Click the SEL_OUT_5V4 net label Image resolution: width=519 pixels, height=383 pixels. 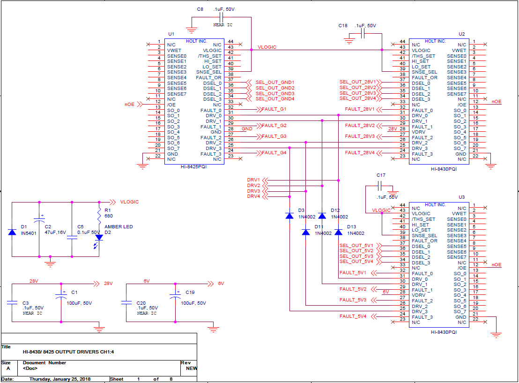click(x=356, y=262)
